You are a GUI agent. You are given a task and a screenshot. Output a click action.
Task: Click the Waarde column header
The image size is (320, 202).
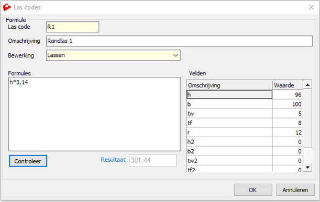(288, 85)
